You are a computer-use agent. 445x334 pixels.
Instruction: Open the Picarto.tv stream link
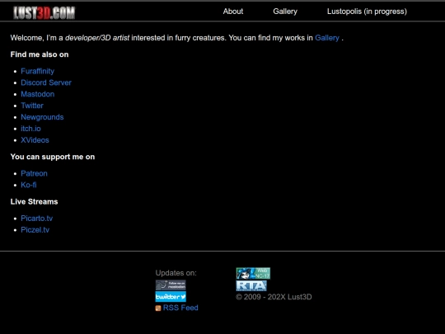[36, 219]
